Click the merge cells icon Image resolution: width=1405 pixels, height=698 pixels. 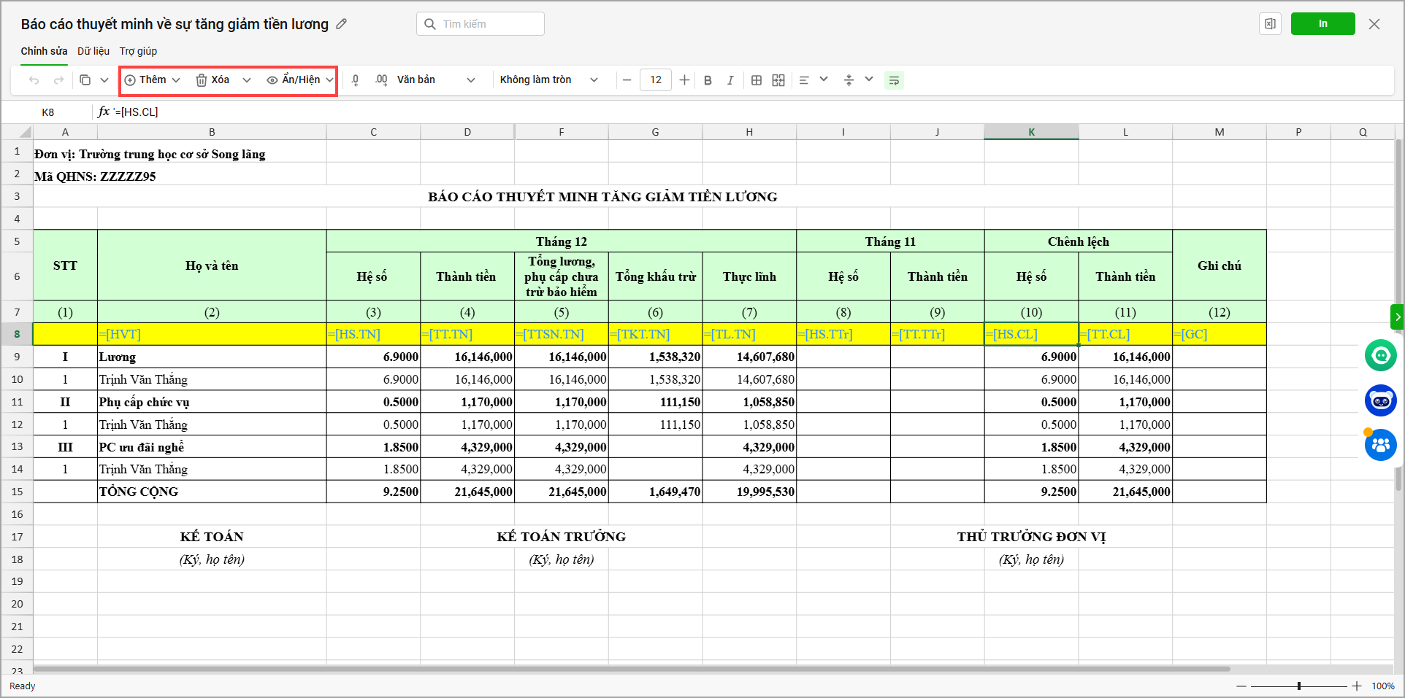778,80
